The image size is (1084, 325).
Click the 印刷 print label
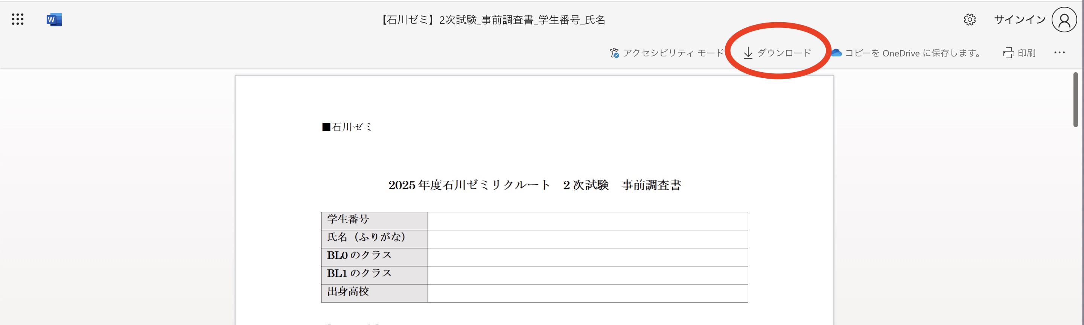pos(1026,53)
